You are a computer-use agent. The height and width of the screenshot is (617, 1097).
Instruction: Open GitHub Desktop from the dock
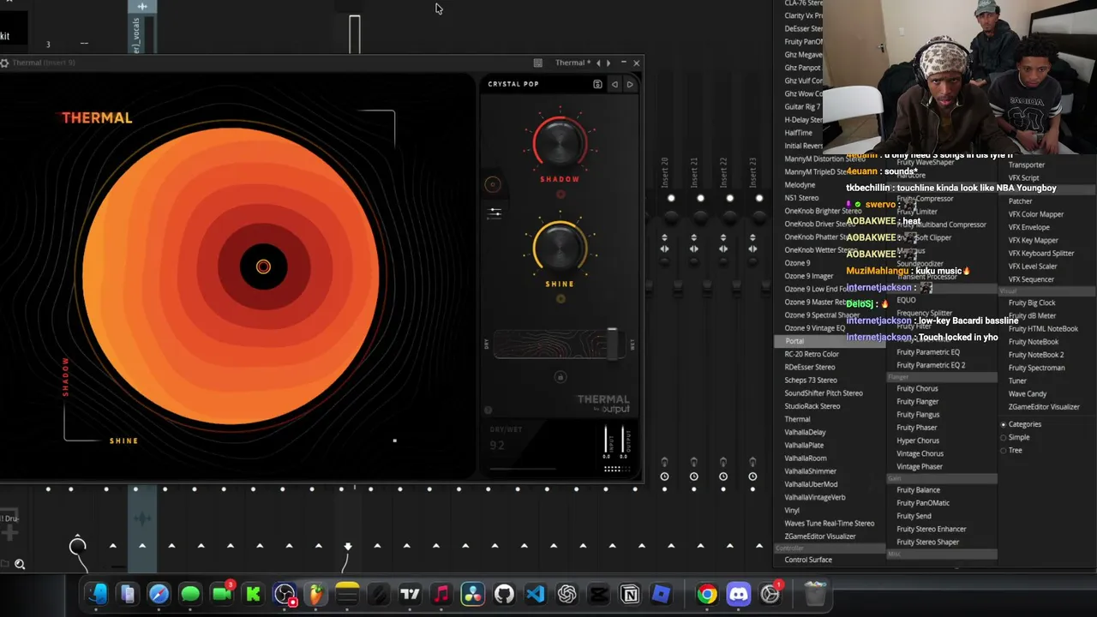504,594
